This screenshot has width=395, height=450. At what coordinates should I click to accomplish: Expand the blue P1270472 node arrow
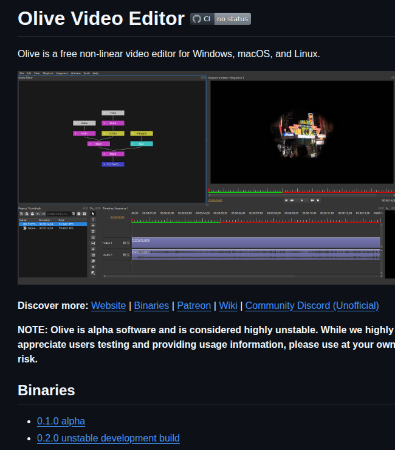click(x=104, y=164)
